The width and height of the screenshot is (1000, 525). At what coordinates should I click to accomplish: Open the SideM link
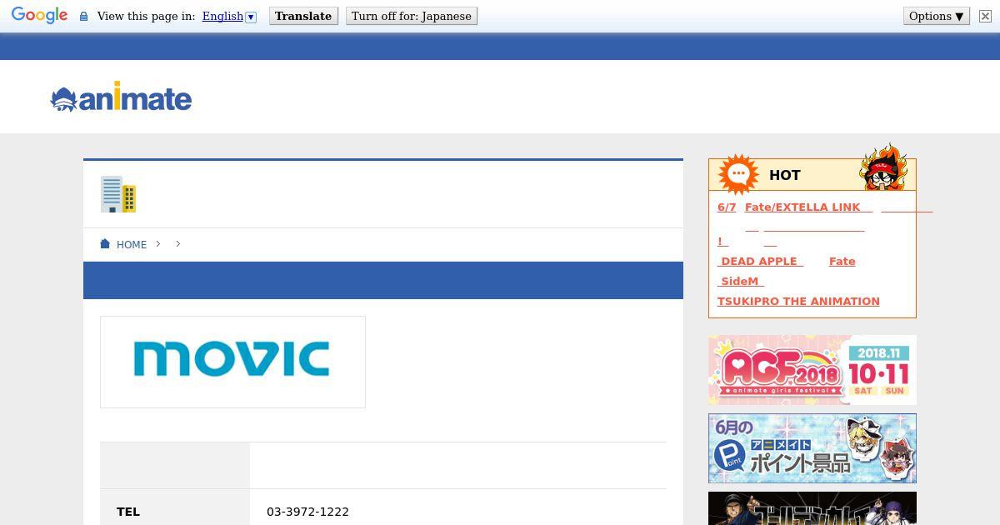tap(740, 281)
